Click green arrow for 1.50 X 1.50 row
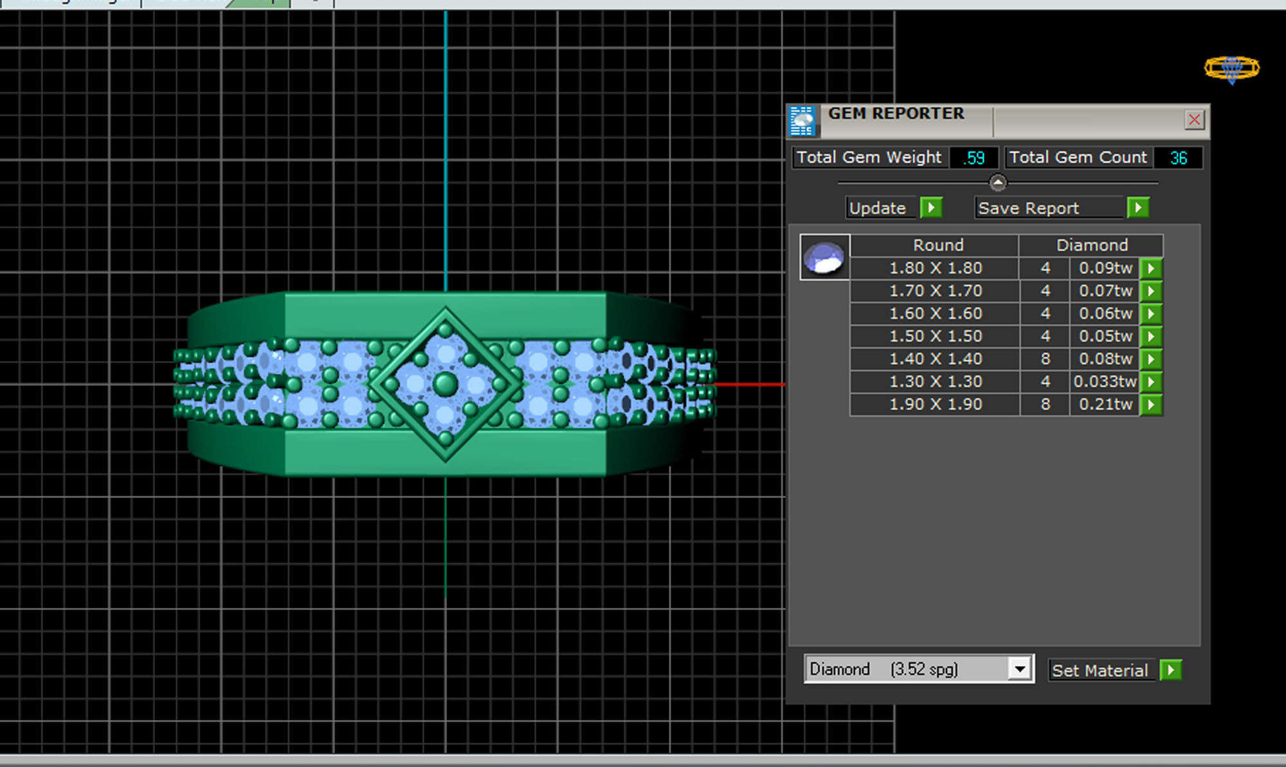This screenshot has width=1286, height=767. pos(1151,336)
